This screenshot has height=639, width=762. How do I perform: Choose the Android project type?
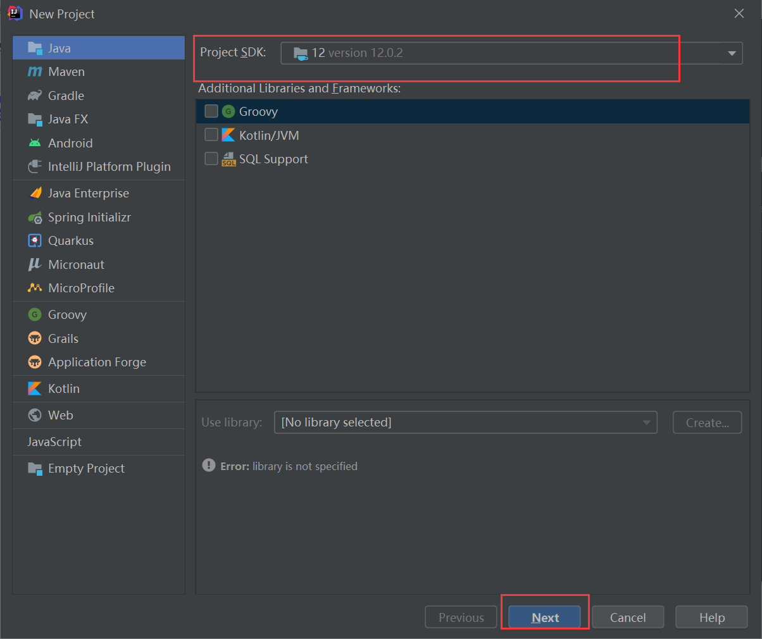tap(99, 143)
